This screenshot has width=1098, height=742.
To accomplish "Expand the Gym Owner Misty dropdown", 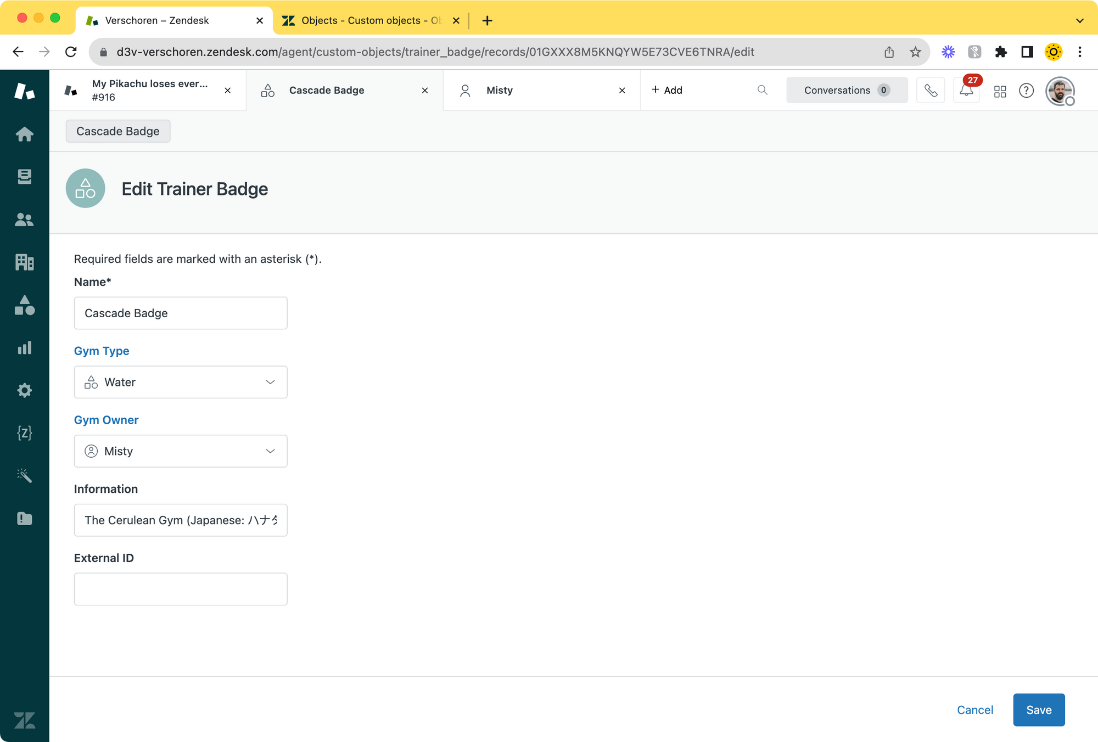I will coord(181,451).
